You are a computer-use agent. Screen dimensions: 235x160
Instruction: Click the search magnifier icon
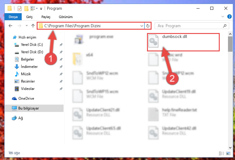pyautogui.click(x=225, y=26)
